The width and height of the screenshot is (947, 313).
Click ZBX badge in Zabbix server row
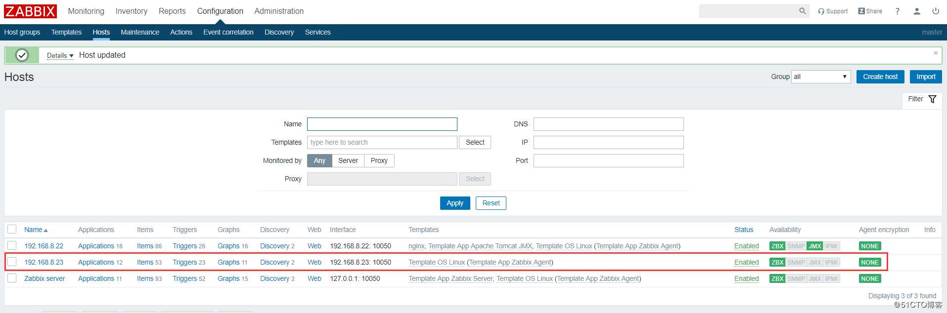(777, 278)
